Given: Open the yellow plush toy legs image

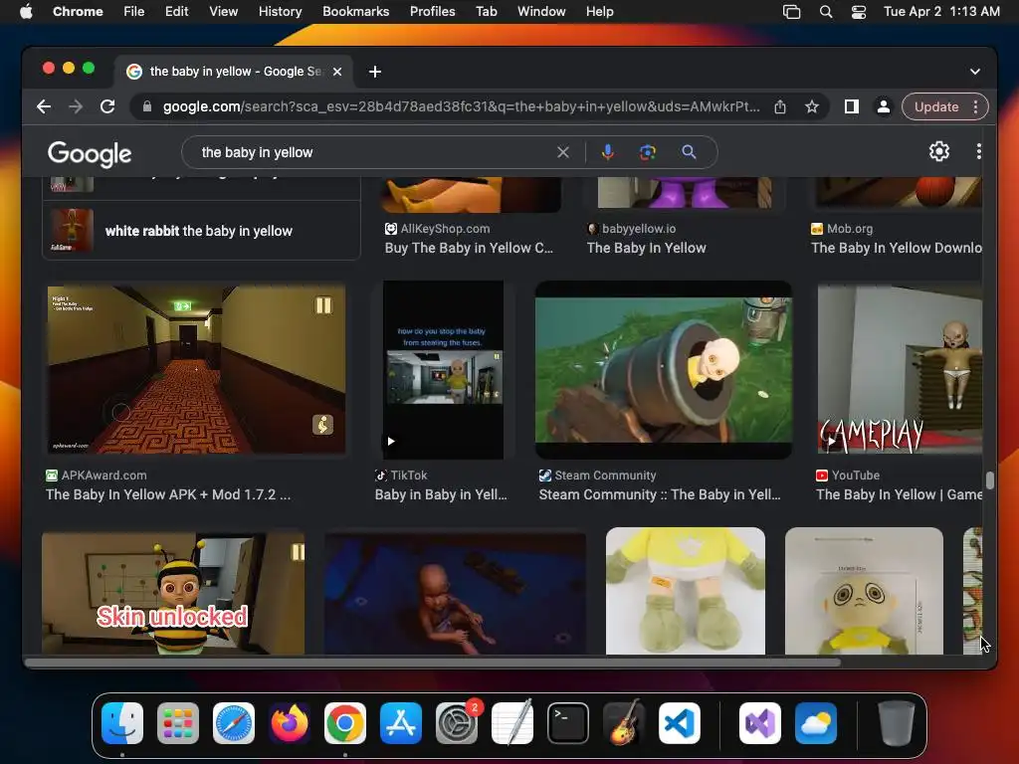Looking at the screenshot, I should (686, 591).
